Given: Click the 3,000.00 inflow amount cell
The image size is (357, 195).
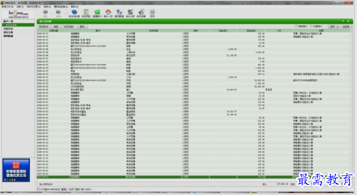Looking at the screenshot, I should pos(232,49).
